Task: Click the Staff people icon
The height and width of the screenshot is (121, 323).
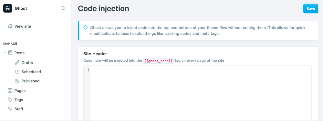Action: tap(10, 109)
